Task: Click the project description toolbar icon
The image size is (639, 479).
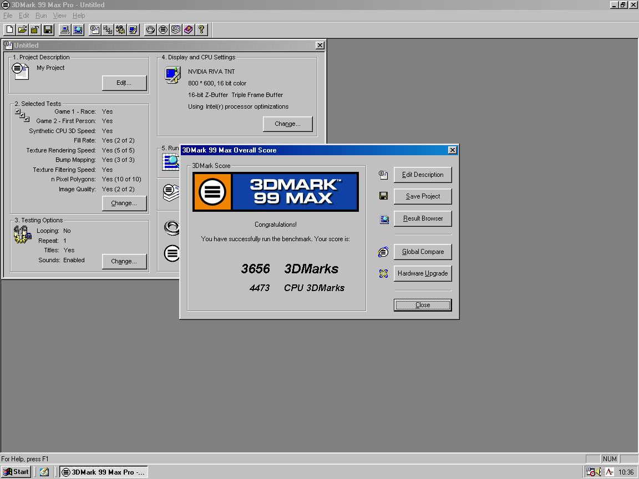Action: [x=95, y=29]
